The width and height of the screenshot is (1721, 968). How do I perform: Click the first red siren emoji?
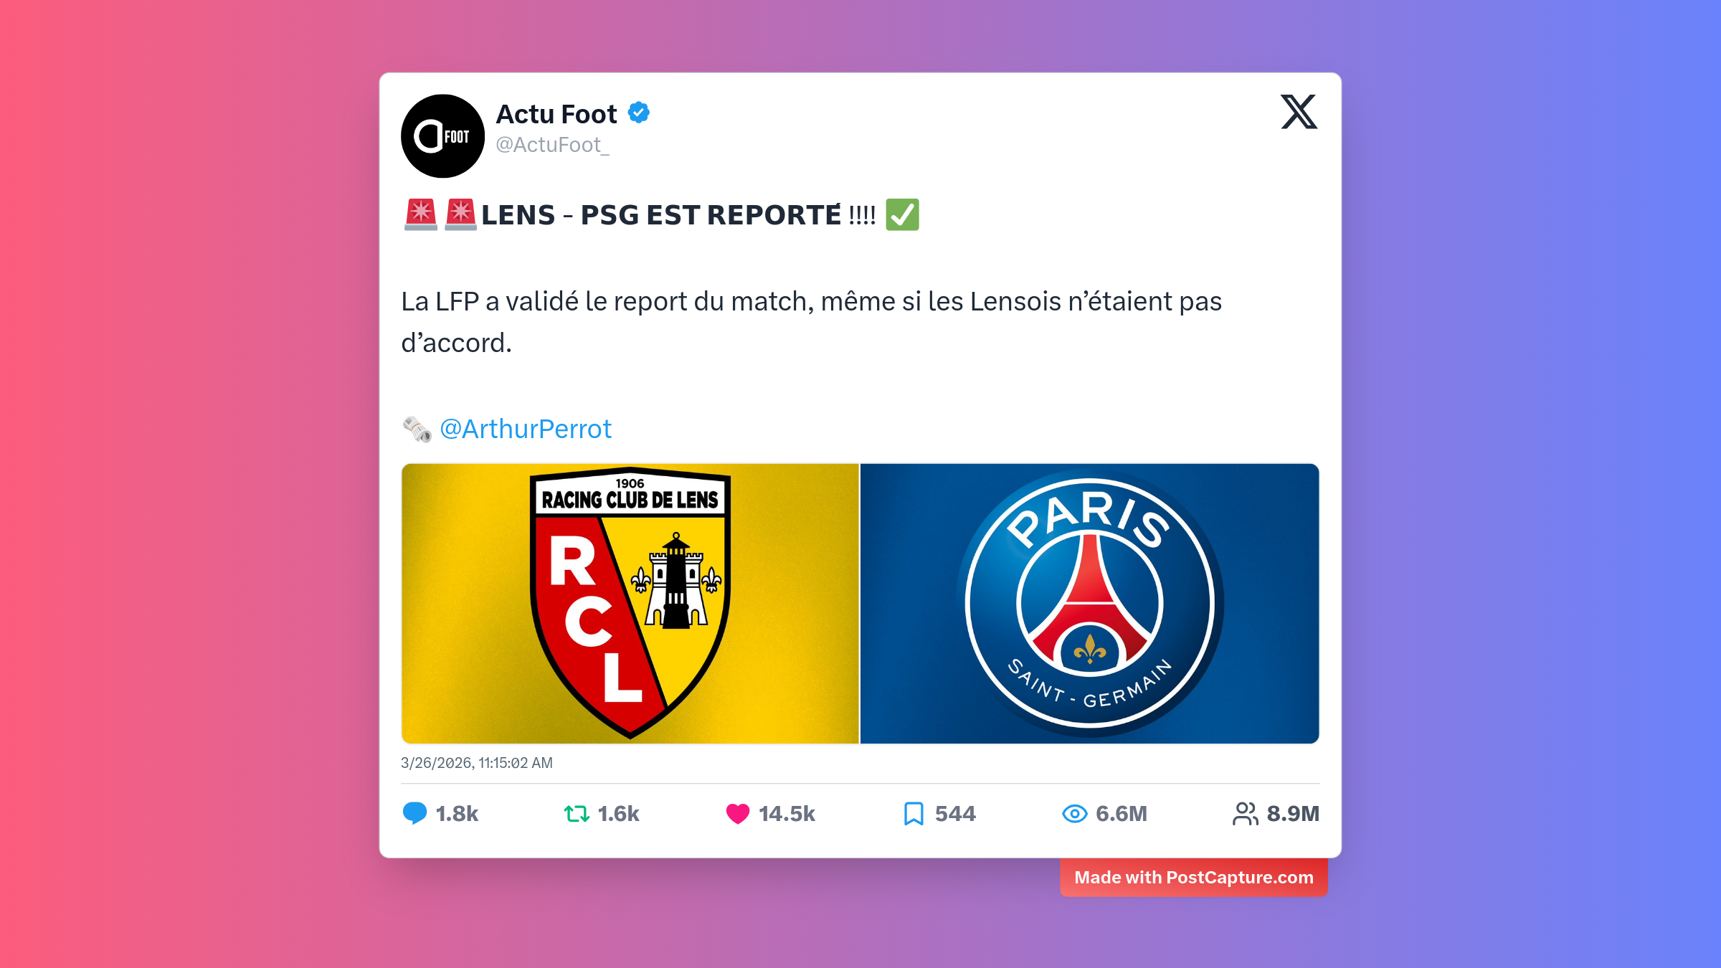420,214
